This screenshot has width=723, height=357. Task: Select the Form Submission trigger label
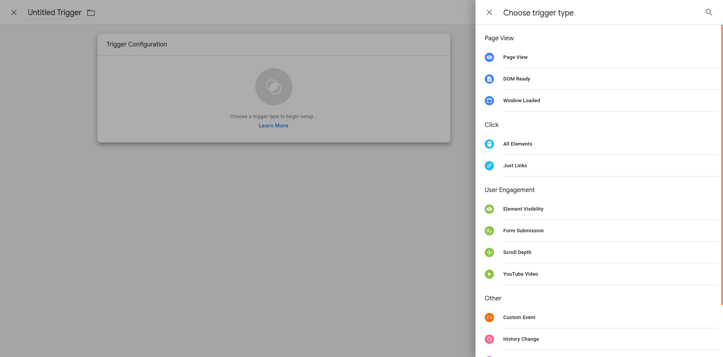[x=523, y=231]
